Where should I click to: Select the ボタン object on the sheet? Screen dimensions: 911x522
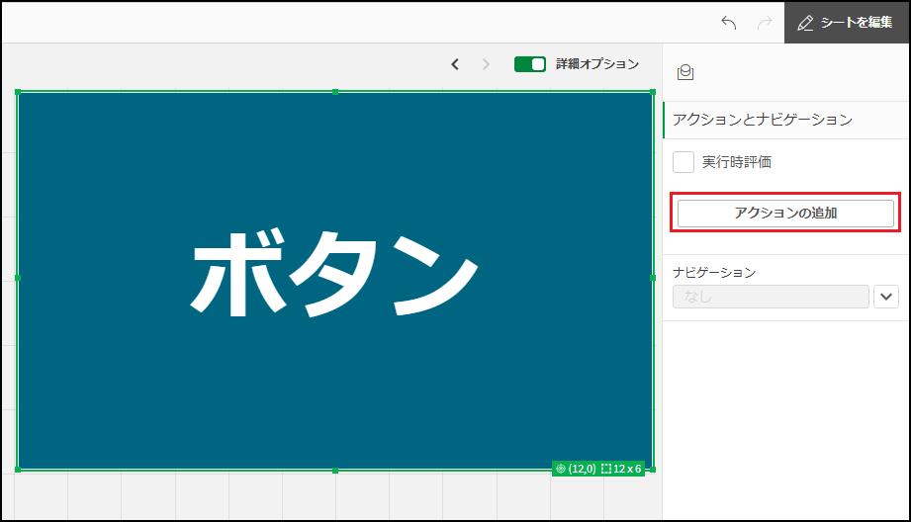(335, 281)
